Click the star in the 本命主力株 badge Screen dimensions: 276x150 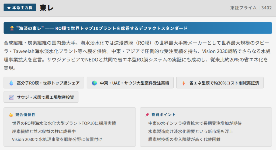point(9,8)
